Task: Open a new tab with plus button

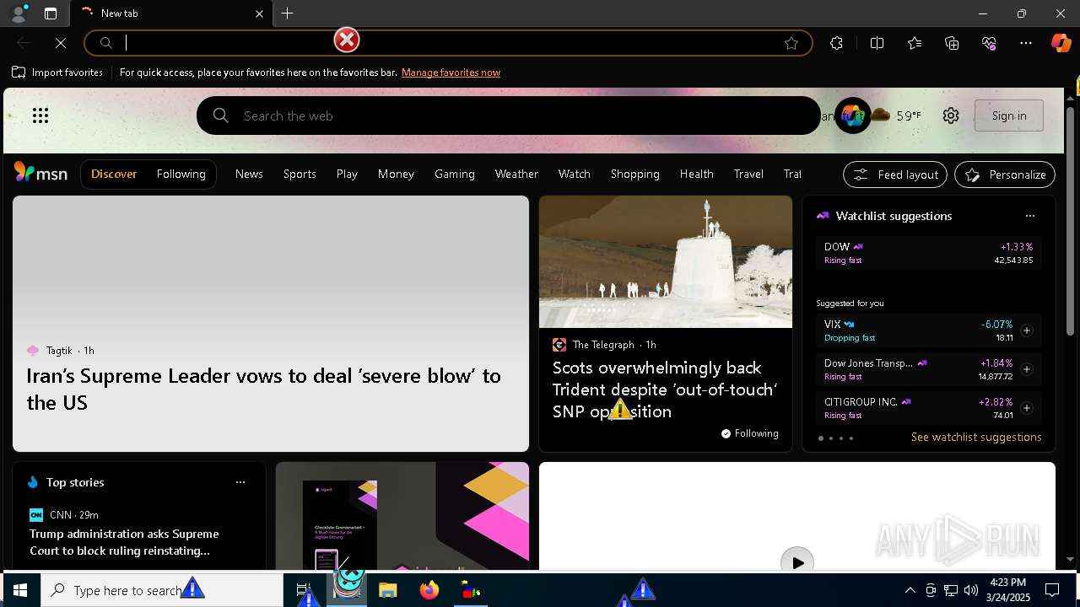Action: coord(288,13)
